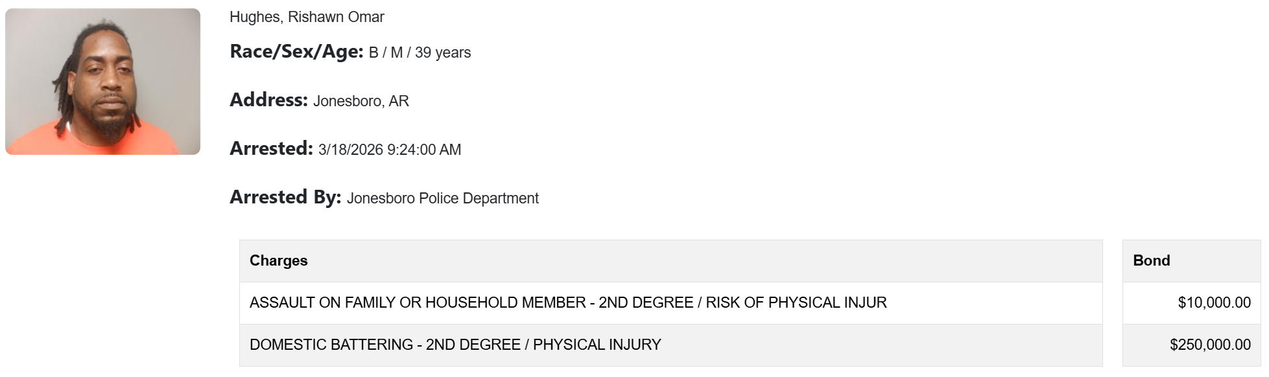Click Jonesboro Police Department text

[443, 198]
